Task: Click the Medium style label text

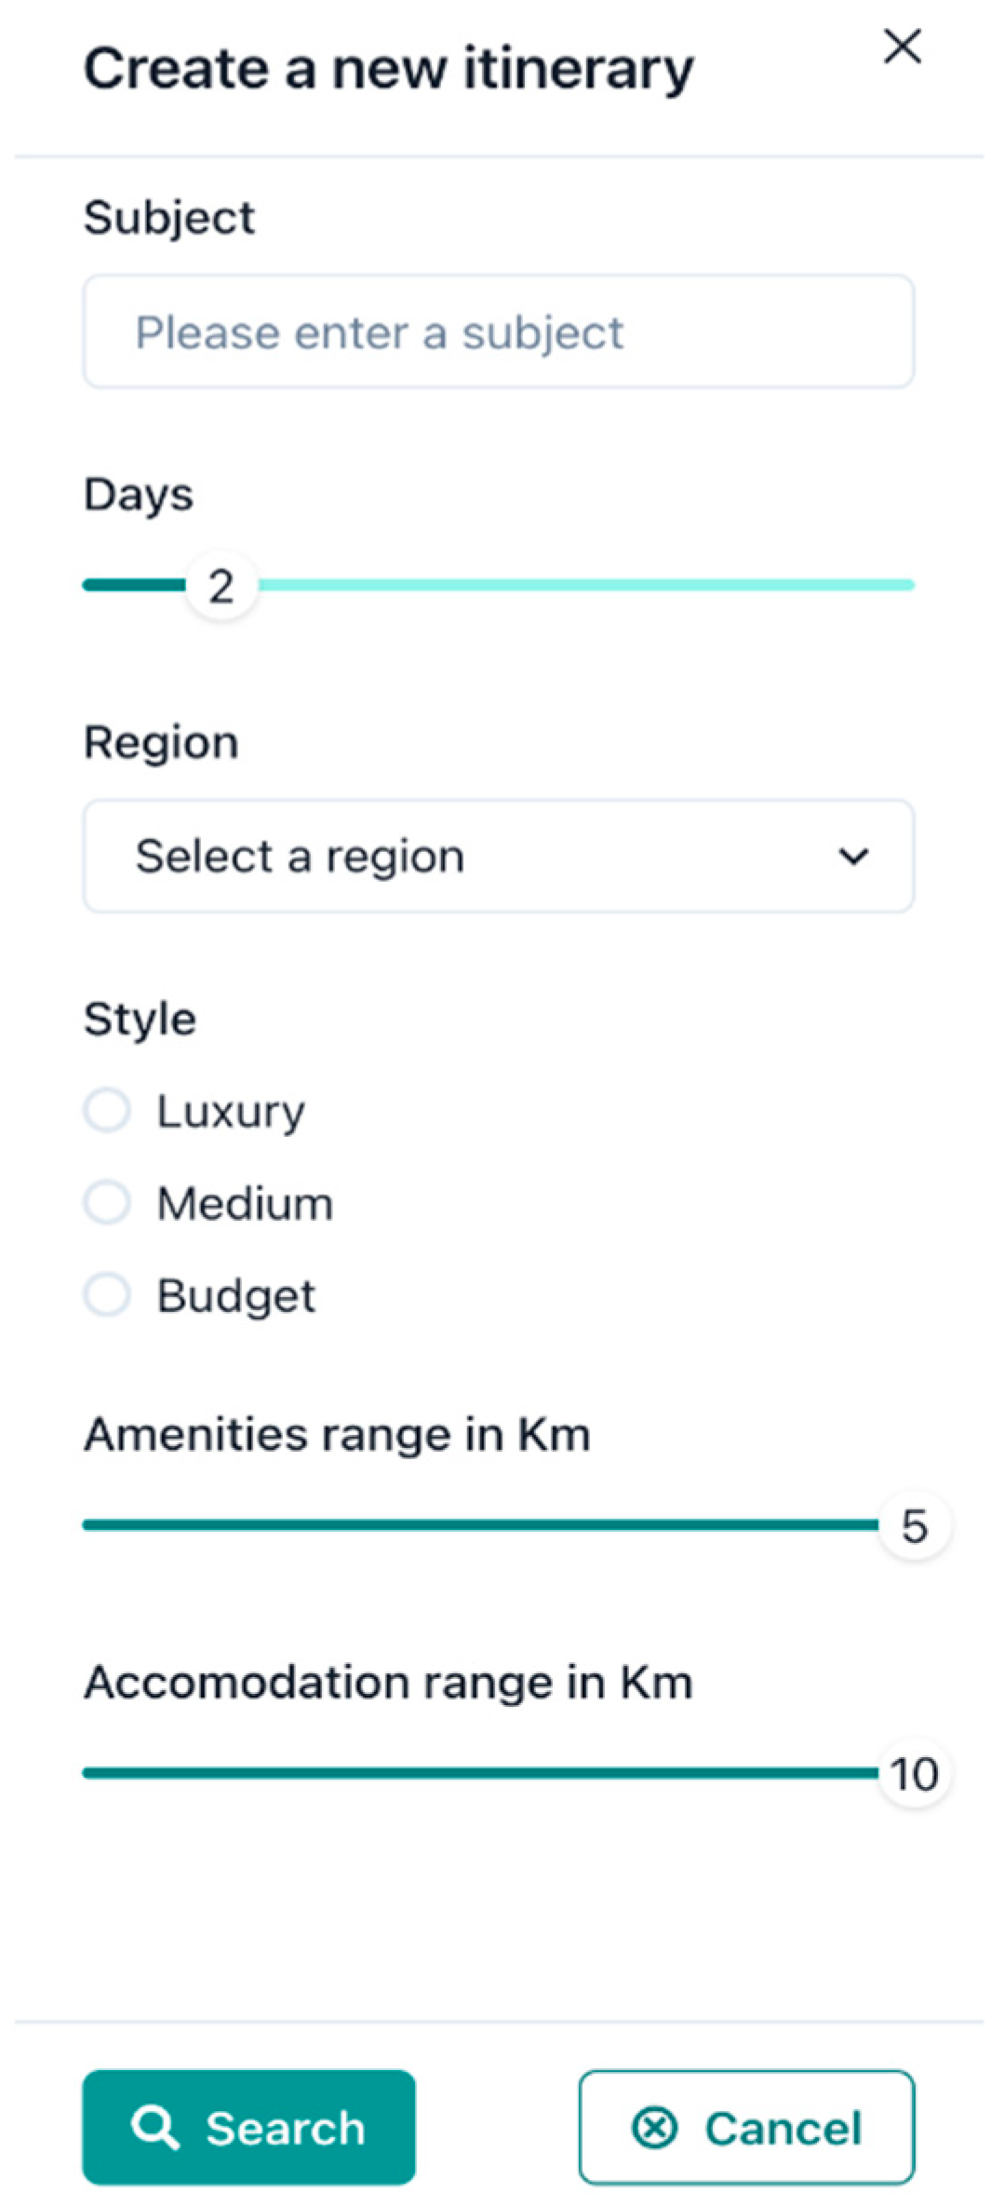Action: point(245,1203)
